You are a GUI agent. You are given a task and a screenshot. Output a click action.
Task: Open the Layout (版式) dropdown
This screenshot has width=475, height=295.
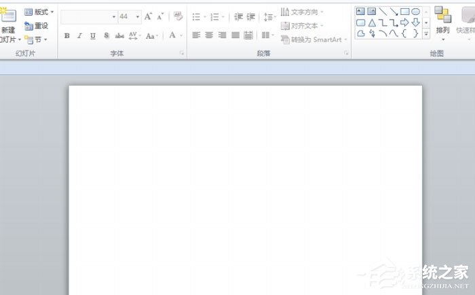coord(39,12)
